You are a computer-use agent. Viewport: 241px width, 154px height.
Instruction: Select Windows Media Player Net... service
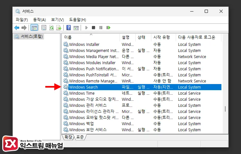pos(142,56)
